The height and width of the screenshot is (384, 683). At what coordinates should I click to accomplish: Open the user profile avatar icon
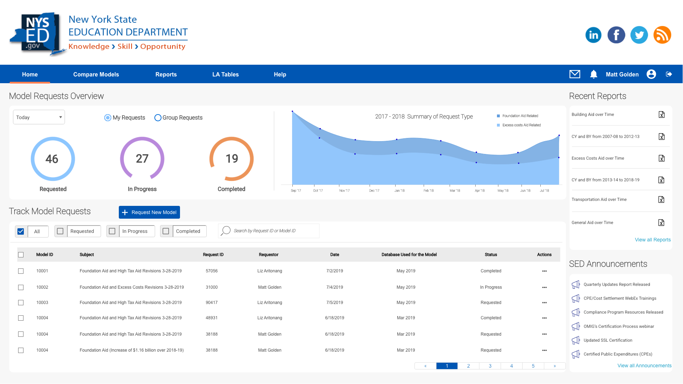click(x=651, y=74)
